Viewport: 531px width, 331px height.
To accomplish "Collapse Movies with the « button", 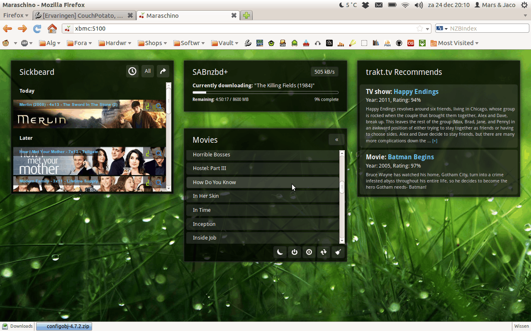I will point(336,139).
